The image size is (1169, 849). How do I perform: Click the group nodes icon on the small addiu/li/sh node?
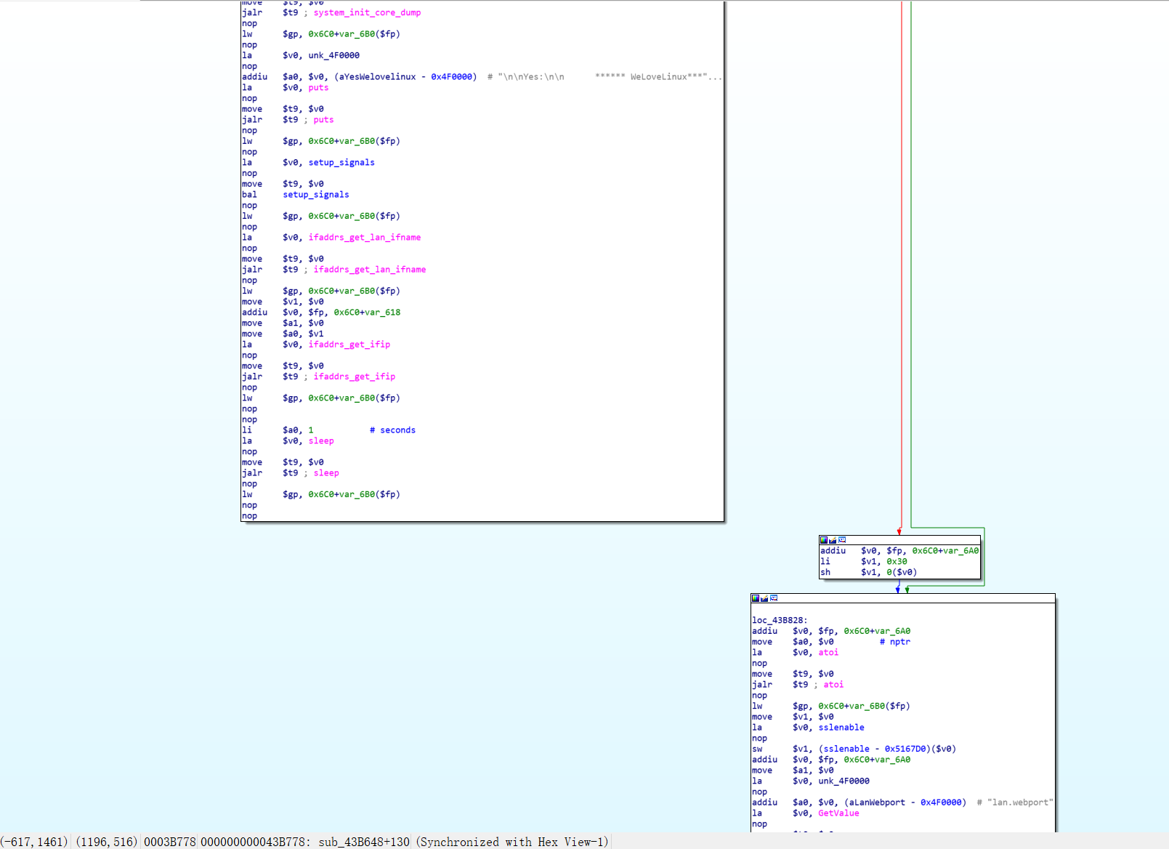(x=842, y=540)
